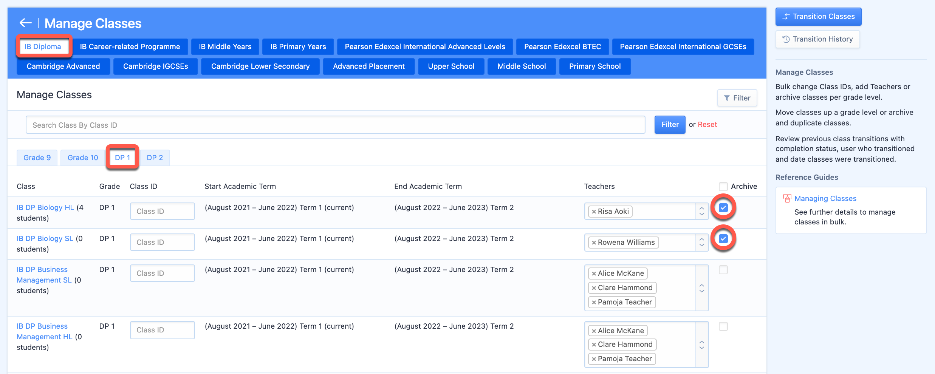This screenshot has height=374, width=935.
Task: Click Class ID field for Biology SL
Action: [163, 242]
